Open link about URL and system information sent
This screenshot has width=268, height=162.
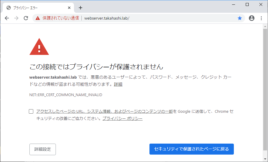pos(105,112)
